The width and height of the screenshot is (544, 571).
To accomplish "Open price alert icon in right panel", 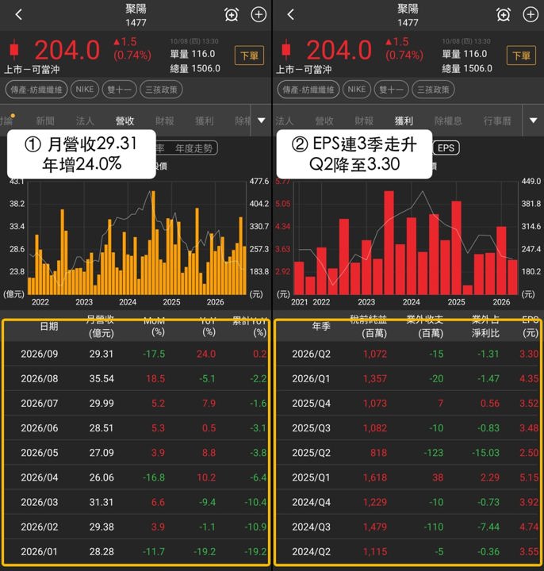I will [504, 15].
